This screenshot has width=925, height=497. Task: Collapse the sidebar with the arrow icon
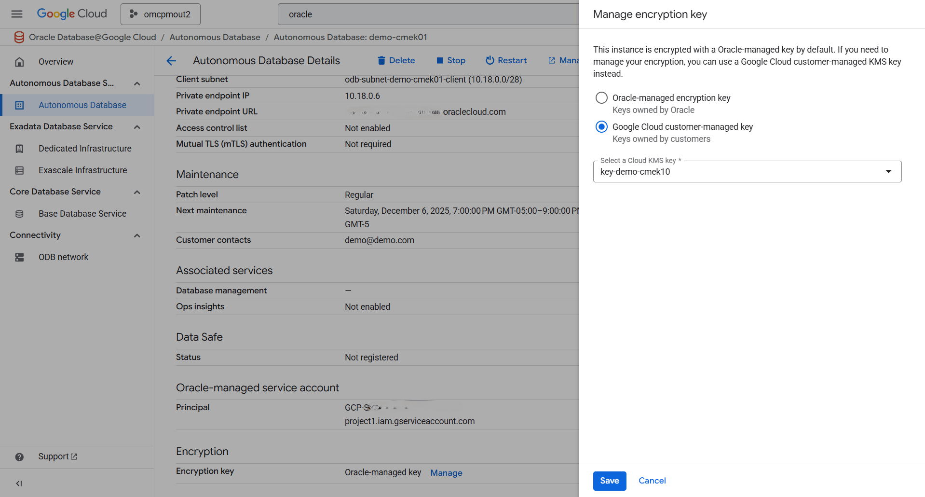[19, 483]
